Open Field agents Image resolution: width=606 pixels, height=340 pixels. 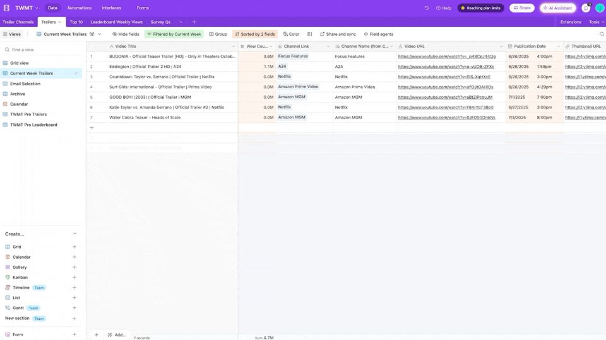click(378, 34)
